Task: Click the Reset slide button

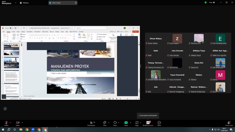Action: [23, 37]
